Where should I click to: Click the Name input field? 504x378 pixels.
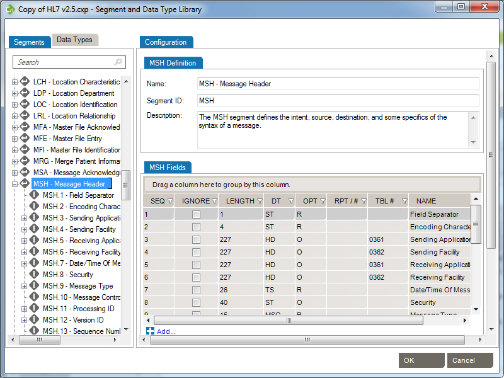pos(338,84)
